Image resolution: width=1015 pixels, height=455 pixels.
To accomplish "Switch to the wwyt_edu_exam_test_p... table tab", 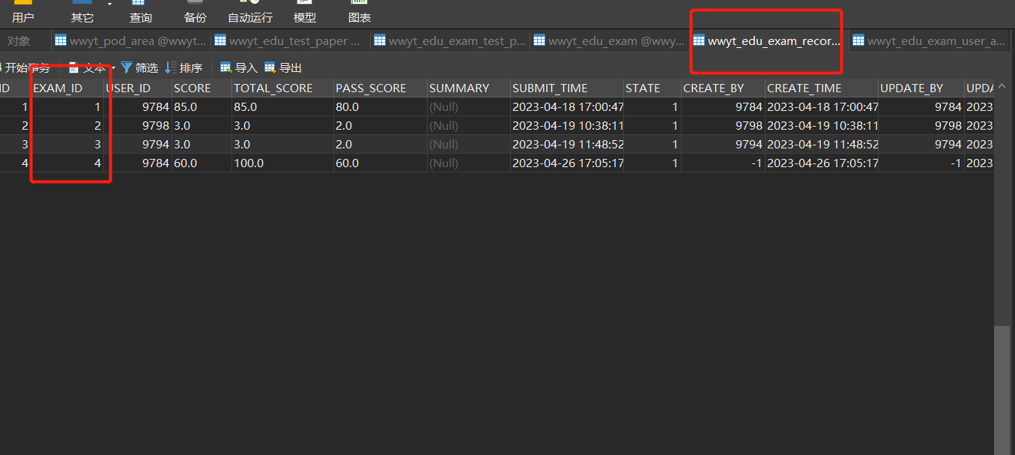I will pyautogui.click(x=449, y=41).
